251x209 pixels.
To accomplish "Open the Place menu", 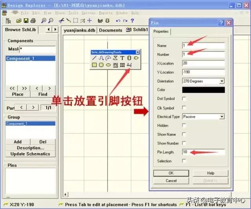I will click(60, 13).
